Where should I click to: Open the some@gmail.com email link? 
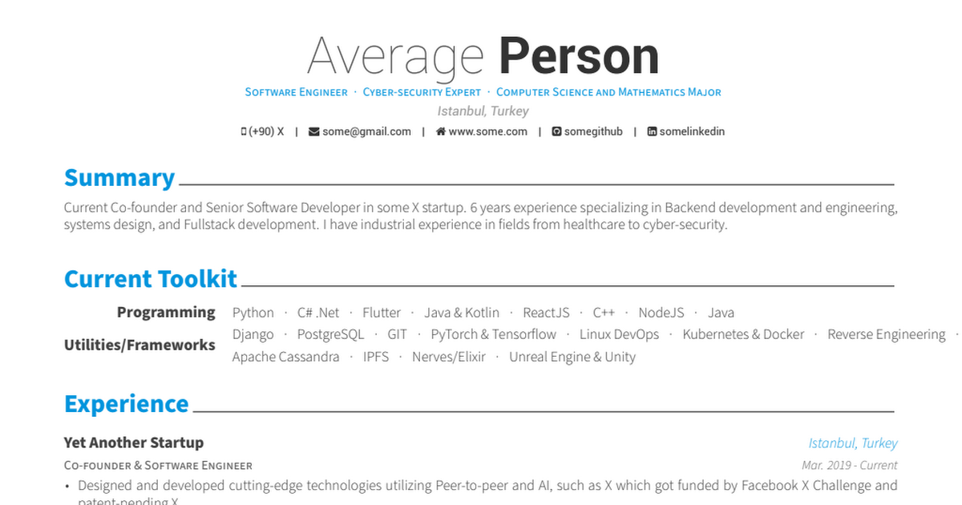coord(366,131)
